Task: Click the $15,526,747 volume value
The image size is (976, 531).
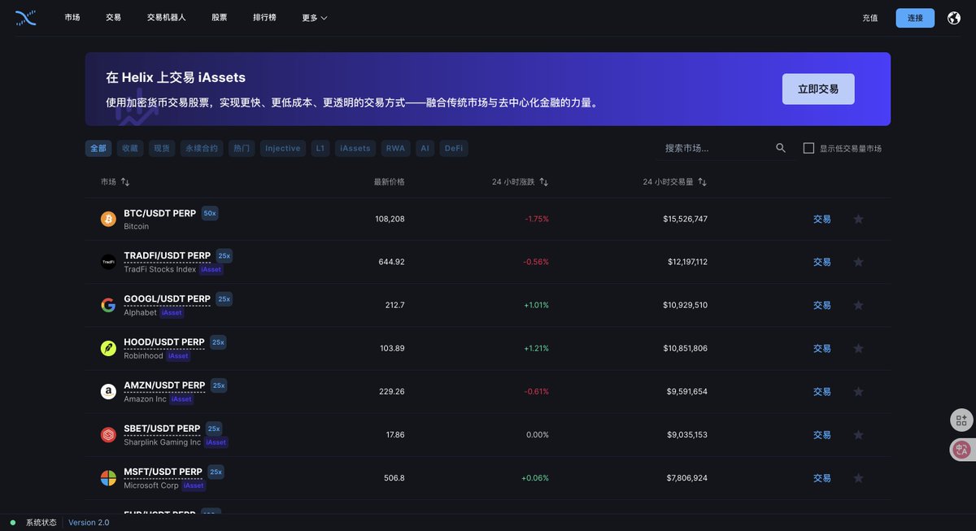Action: click(685, 219)
